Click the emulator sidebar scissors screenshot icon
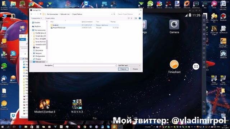The image size is (230, 129). pyautogui.click(x=204, y=29)
